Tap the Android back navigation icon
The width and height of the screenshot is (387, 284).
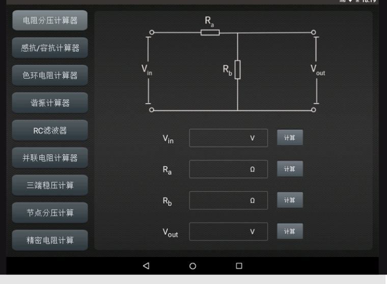coord(147,266)
